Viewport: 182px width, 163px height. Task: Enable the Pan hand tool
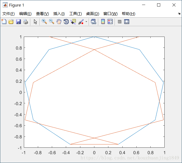pos(59,22)
